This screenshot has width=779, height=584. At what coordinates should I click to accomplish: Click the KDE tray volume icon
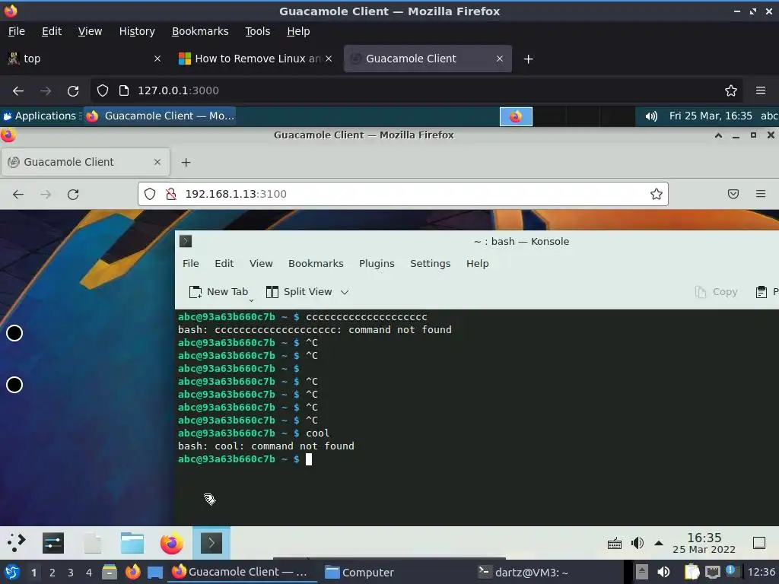[638, 543]
